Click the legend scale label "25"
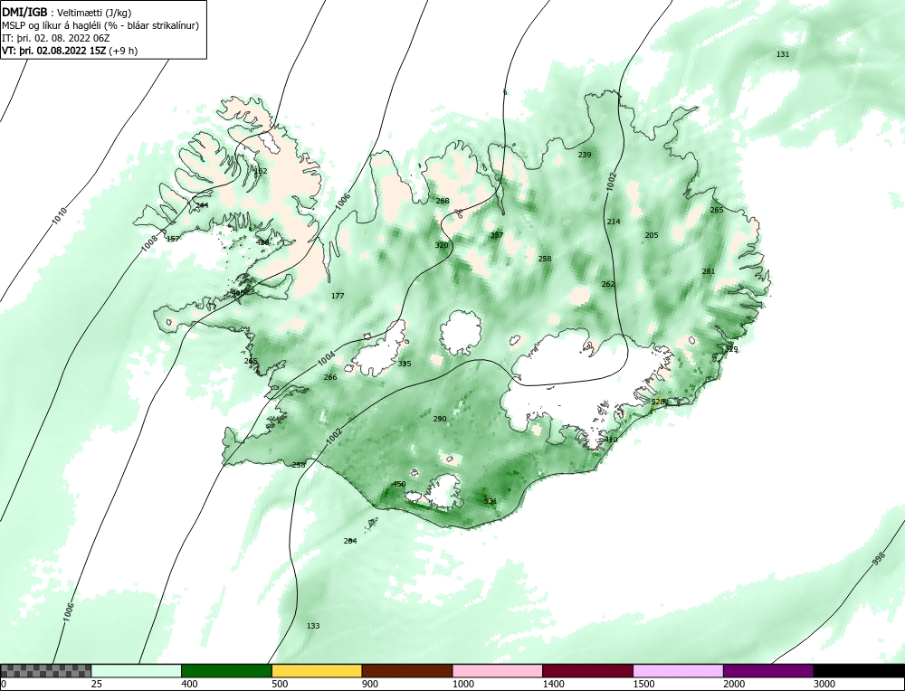The image size is (905, 691). click(96, 684)
